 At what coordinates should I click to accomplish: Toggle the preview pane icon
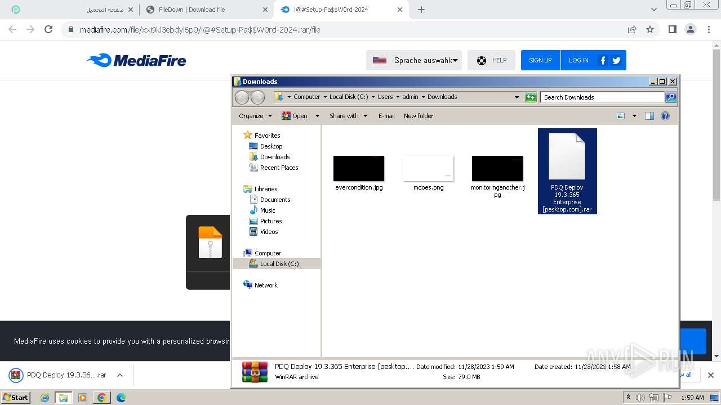649,116
